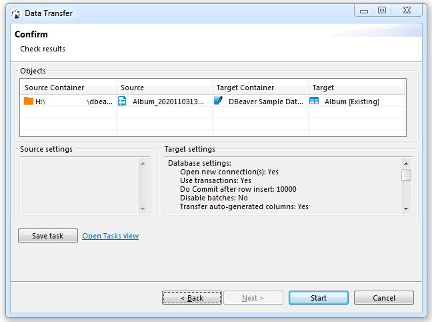Click the table icon beside Album [Existing]
The width and height of the screenshot is (432, 322).
click(314, 101)
